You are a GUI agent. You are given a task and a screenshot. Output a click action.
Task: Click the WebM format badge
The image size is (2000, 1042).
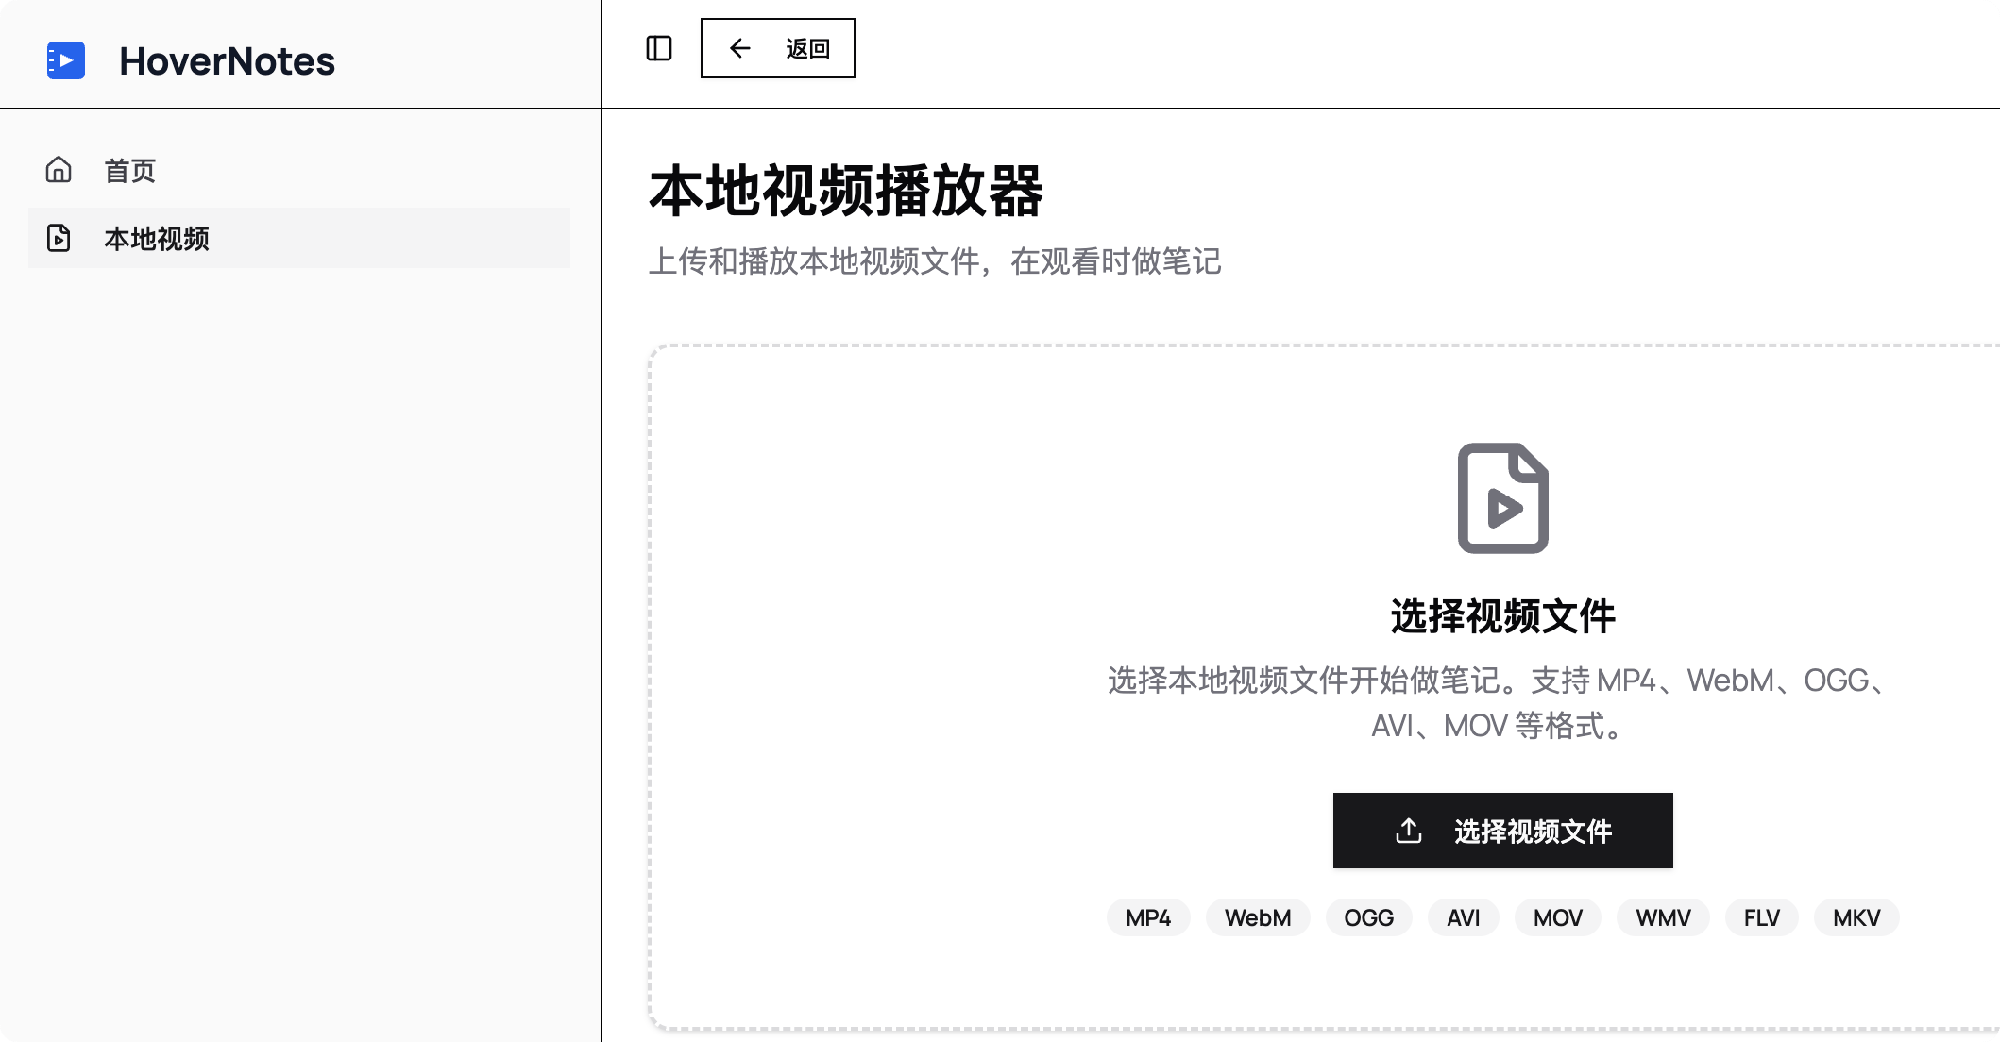click(x=1257, y=917)
